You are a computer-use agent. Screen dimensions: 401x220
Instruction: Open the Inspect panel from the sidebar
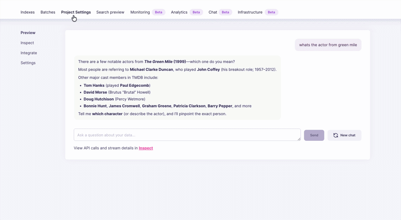point(27,43)
